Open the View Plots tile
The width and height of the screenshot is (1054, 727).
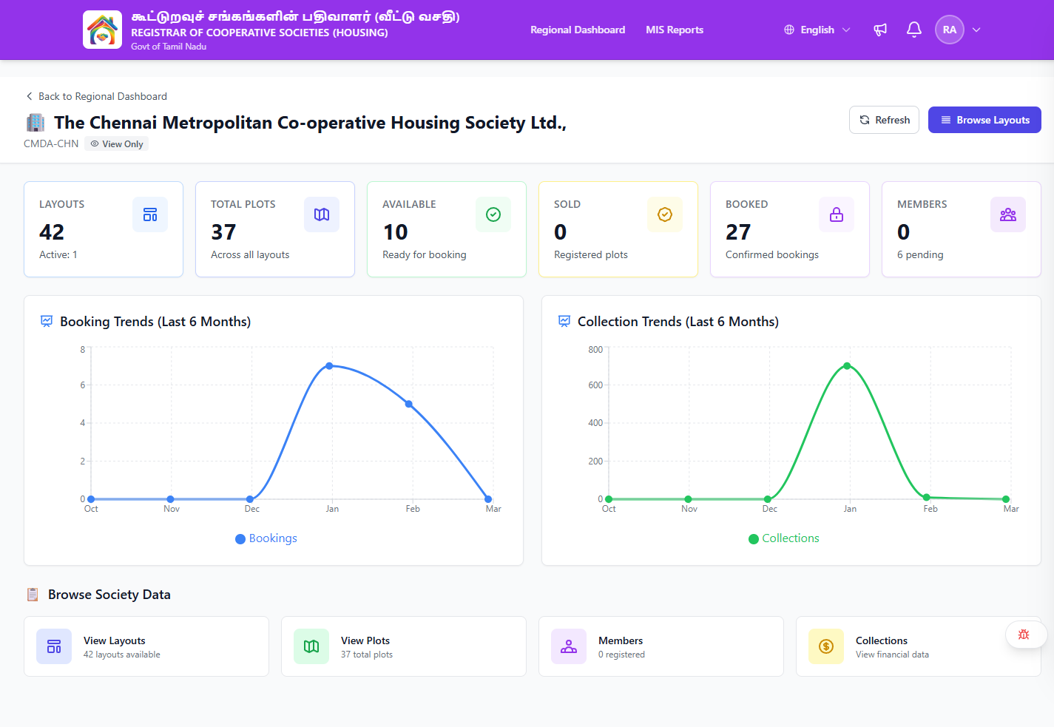coord(404,646)
